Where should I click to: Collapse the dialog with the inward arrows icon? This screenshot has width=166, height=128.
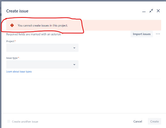point(151,11)
